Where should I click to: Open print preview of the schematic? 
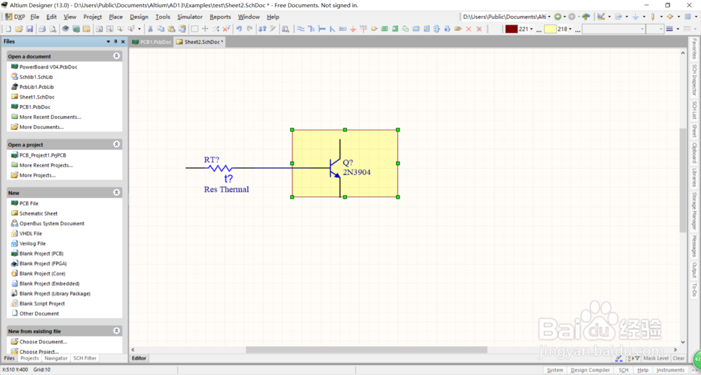coord(53,29)
